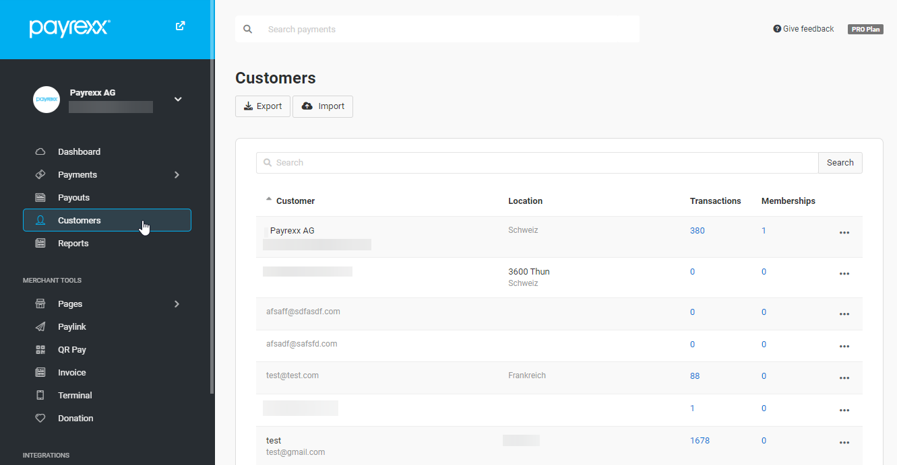Click the Donation heart icon
This screenshot has width=897, height=465.
point(40,419)
